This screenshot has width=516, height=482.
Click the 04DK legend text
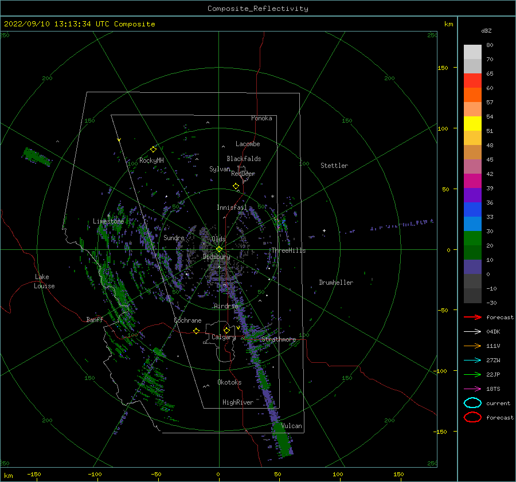[x=493, y=331]
